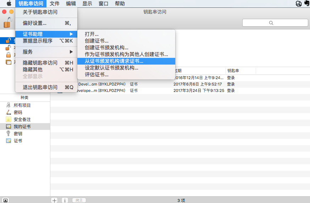The width and height of the screenshot is (310, 203).
Task: Choose 偏好设置... menu item
Action: 46,23
